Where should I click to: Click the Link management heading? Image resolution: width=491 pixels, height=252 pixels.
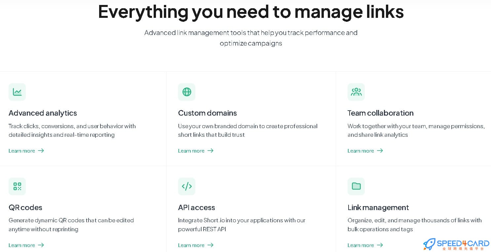tap(378, 207)
